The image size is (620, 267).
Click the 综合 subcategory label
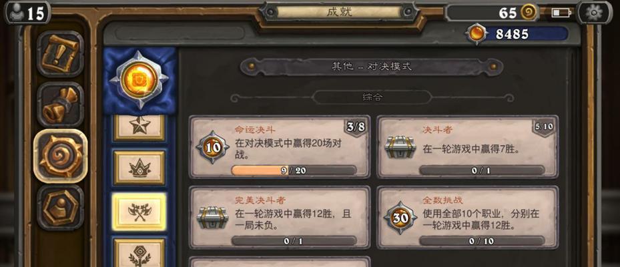point(372,97)
